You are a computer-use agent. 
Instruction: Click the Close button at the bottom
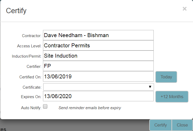pyautogui.click(x=182, y=125)
